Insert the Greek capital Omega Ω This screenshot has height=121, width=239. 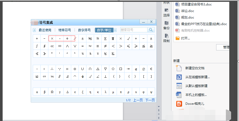tap(52, 92)
